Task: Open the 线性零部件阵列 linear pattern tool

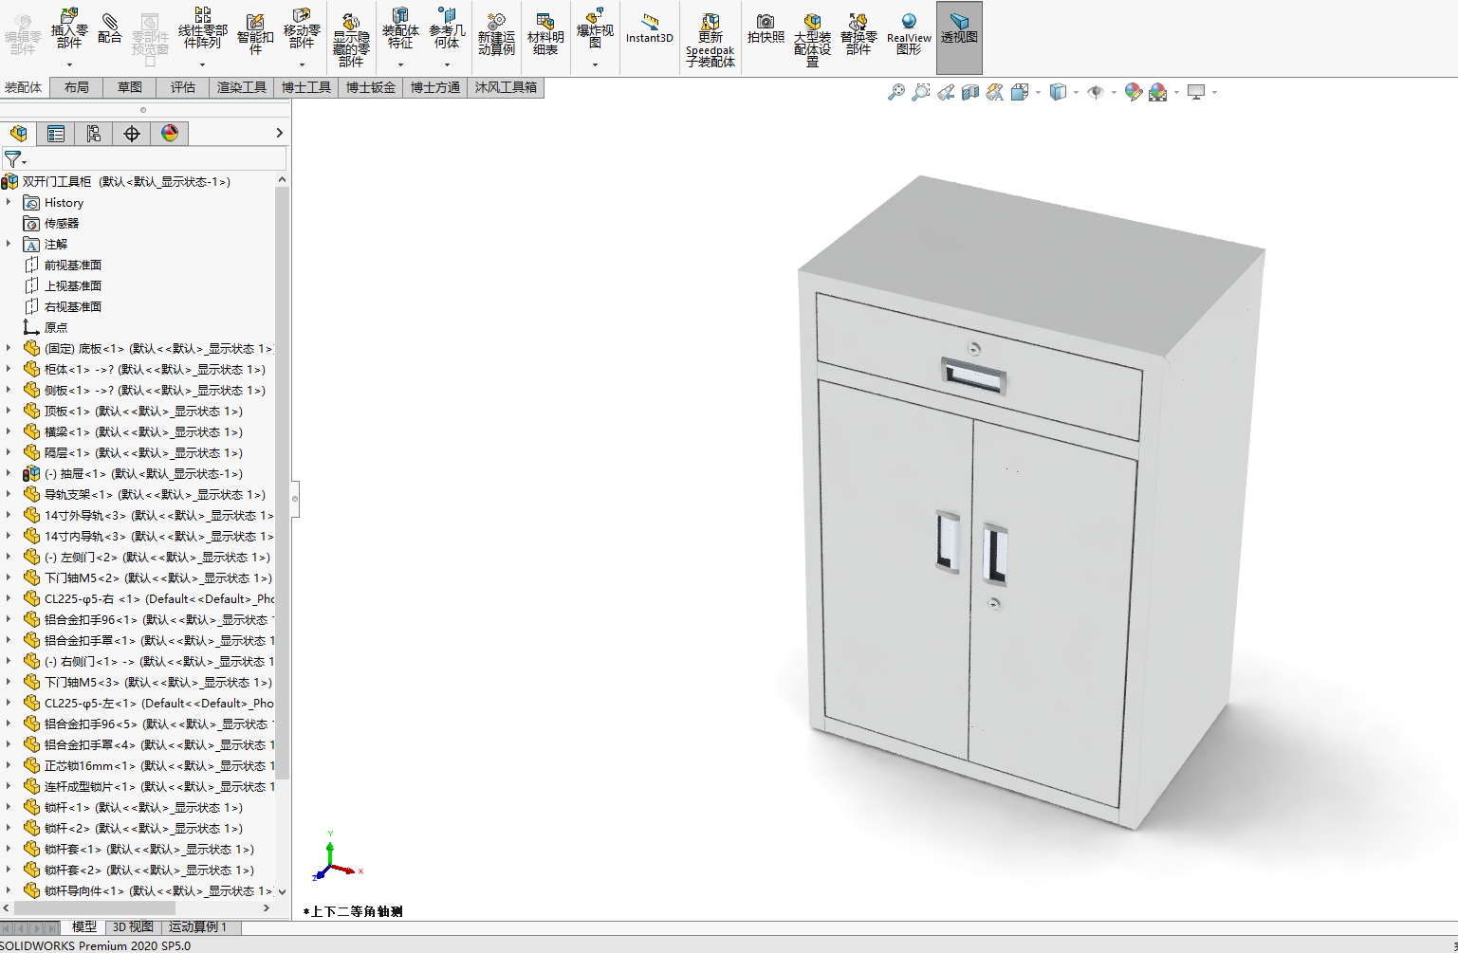Action: tap(203, 28)
